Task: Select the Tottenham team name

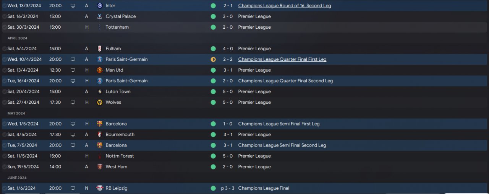Action: tap(117, 27)
